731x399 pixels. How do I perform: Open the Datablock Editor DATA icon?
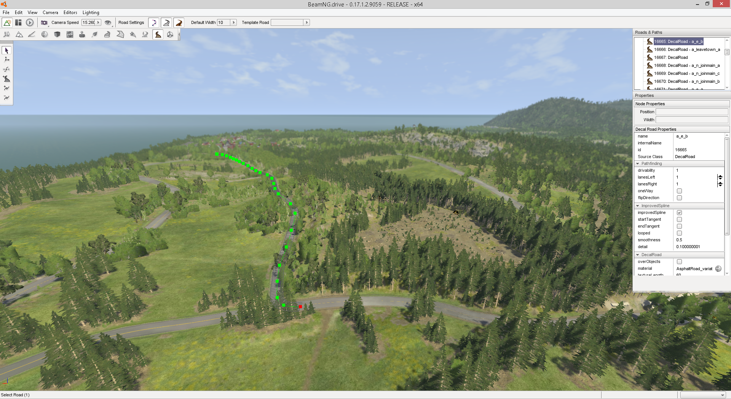pos(70,35)
